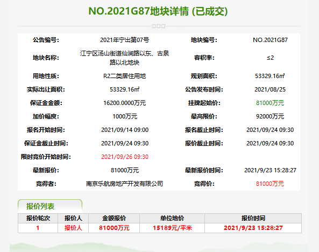Click the bid time 2021/9/23 15:28:27 in the table
319x252 pixels.
(253, 228)
